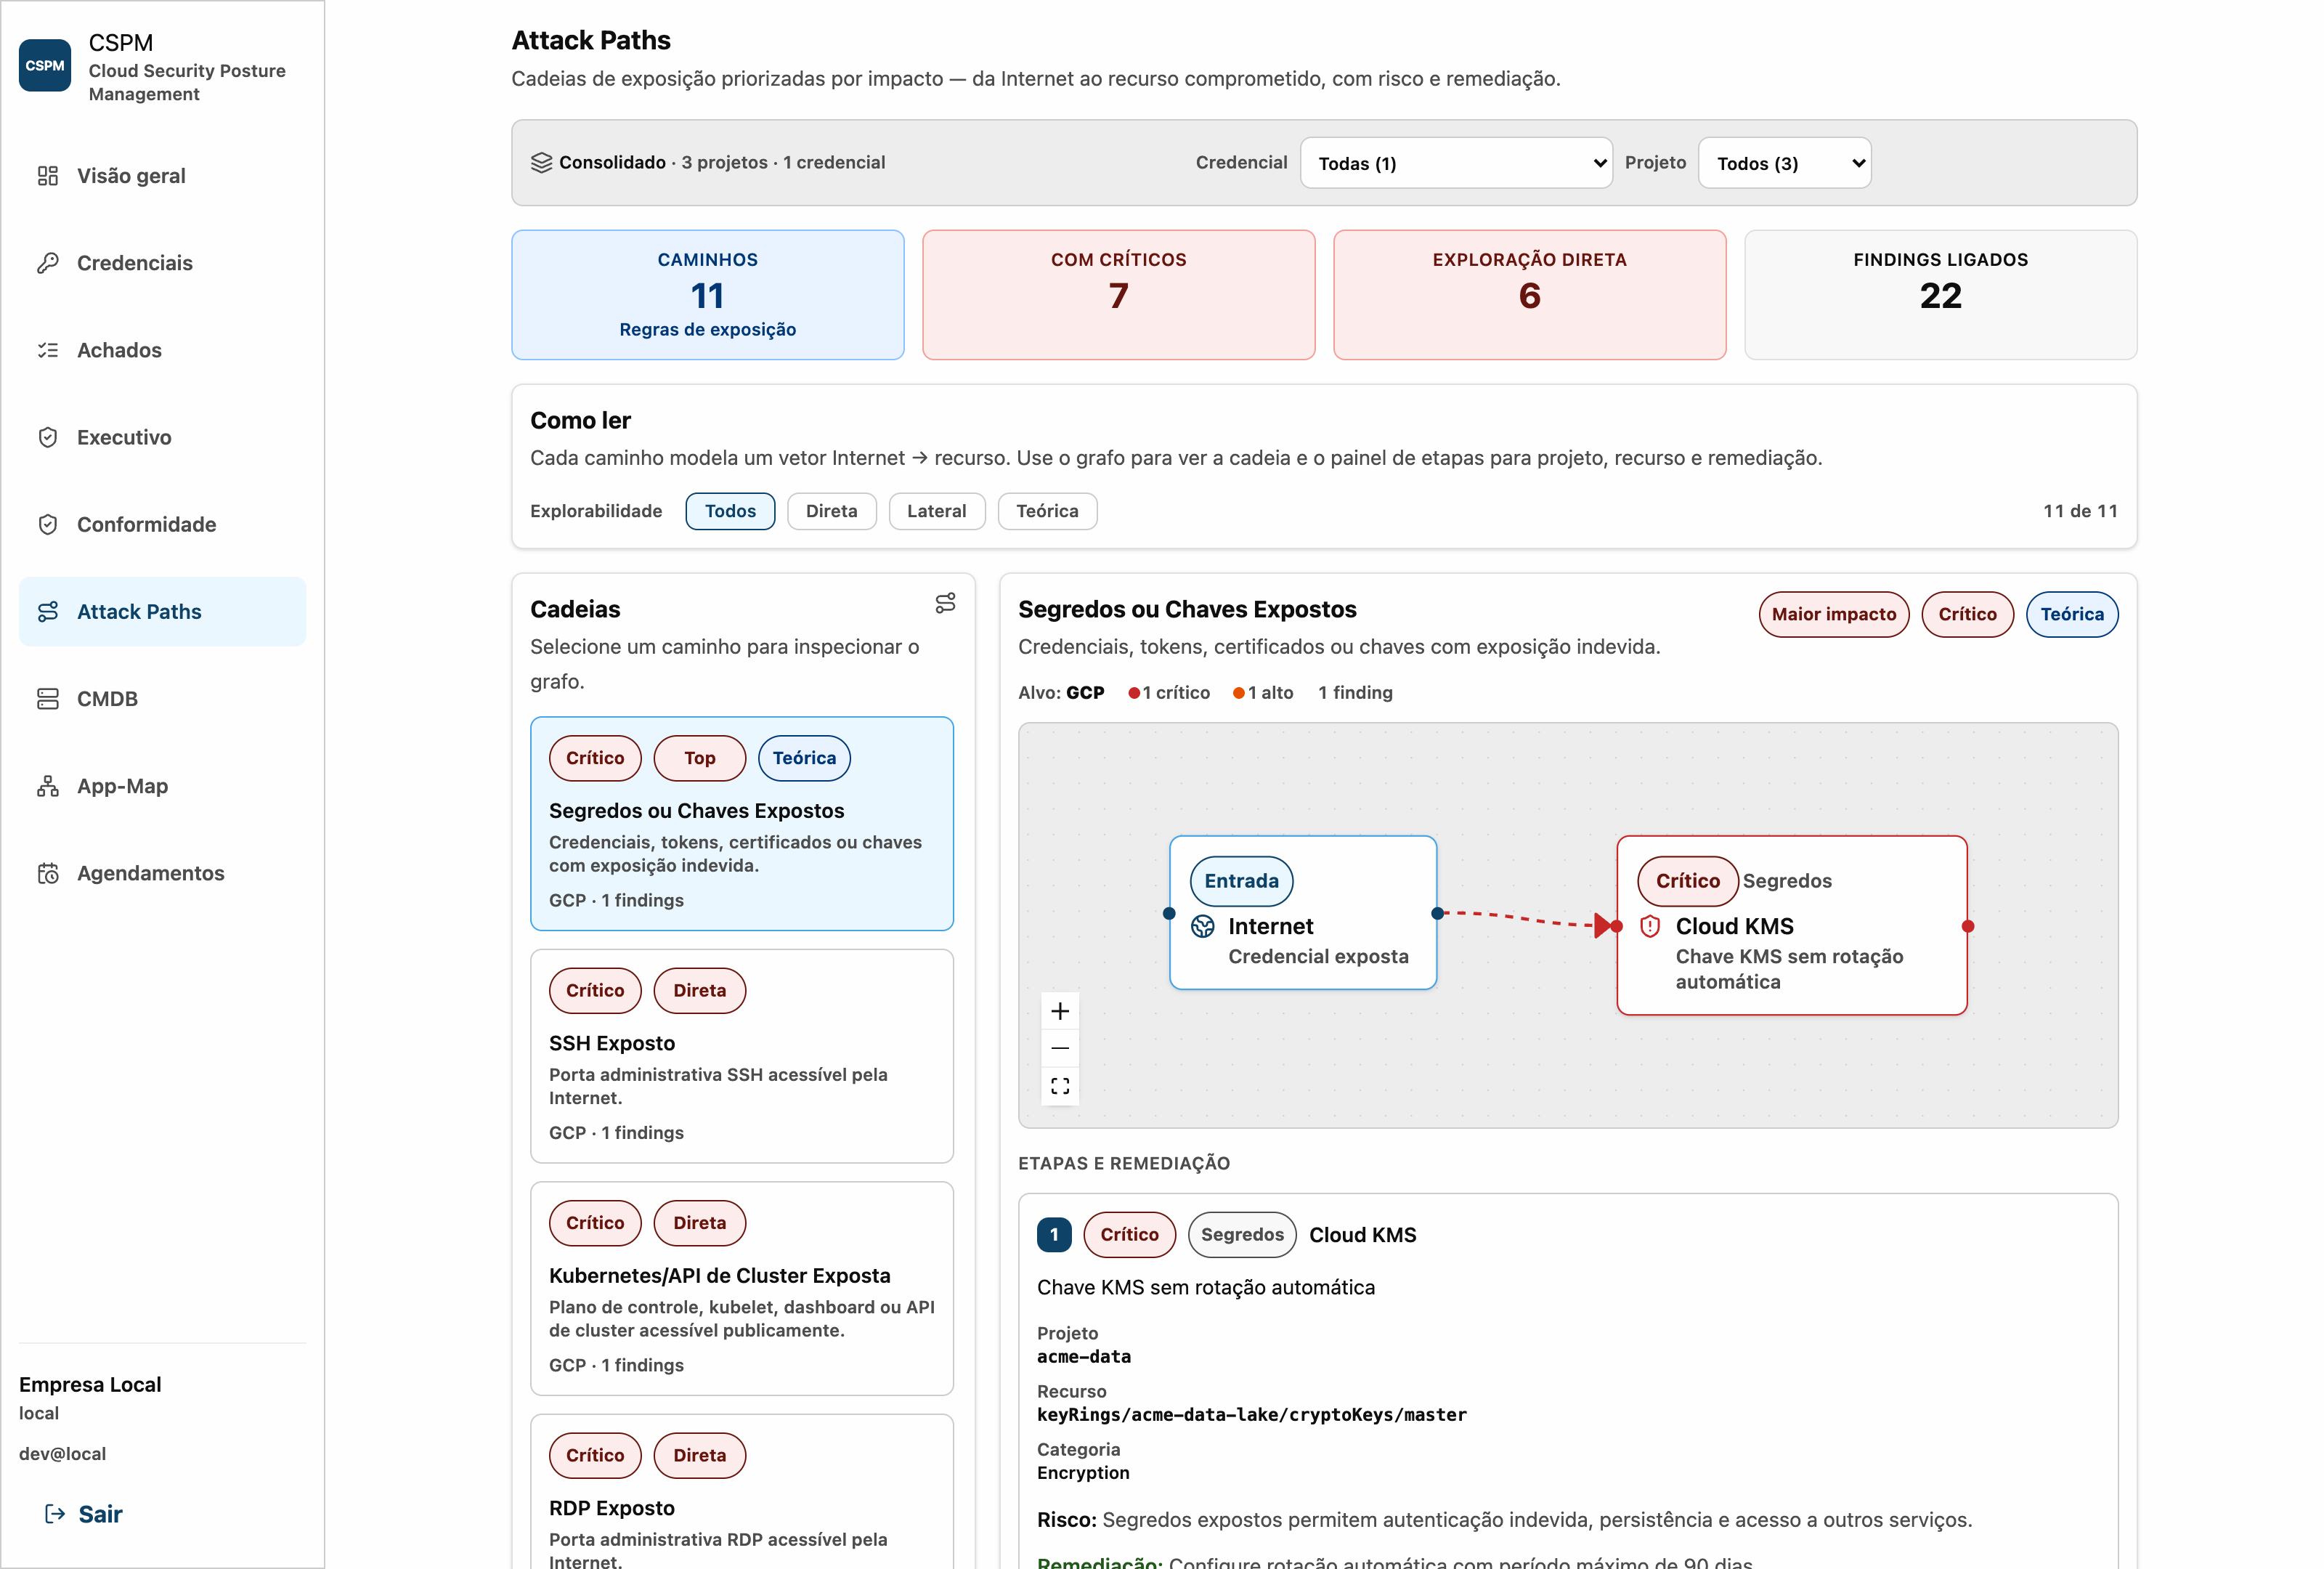Select the Todos explorabilidade filter
Screen dimensions: 2324x1569
click(730, 511)
